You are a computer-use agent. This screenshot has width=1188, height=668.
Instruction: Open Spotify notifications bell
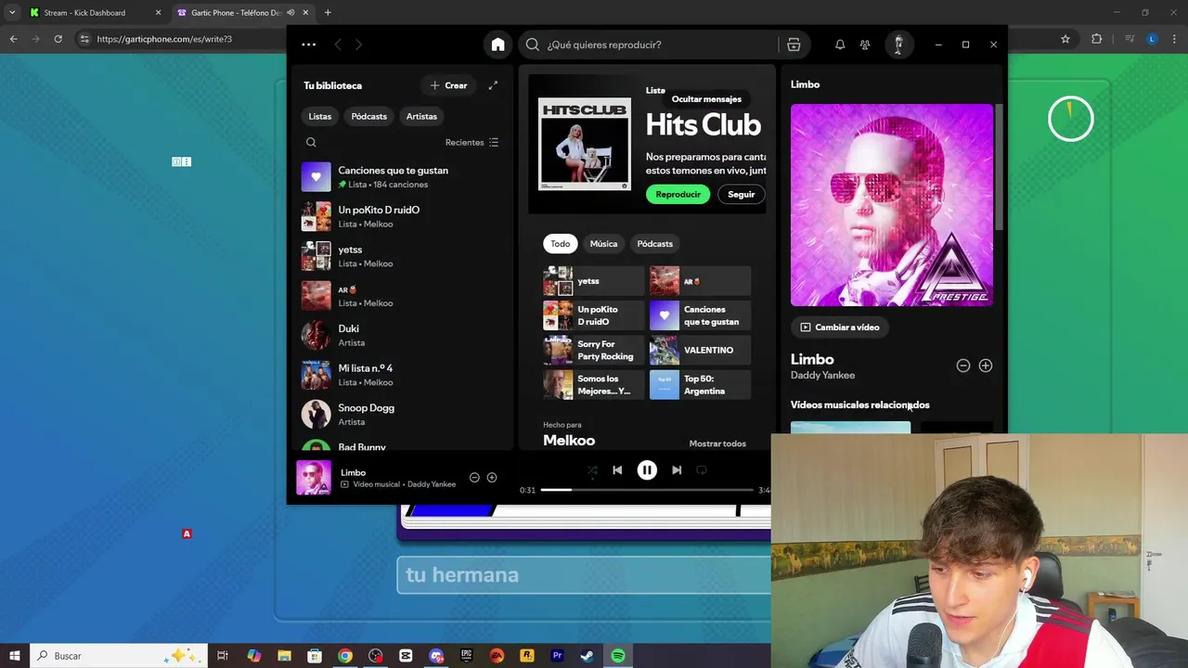pos(840,45)
